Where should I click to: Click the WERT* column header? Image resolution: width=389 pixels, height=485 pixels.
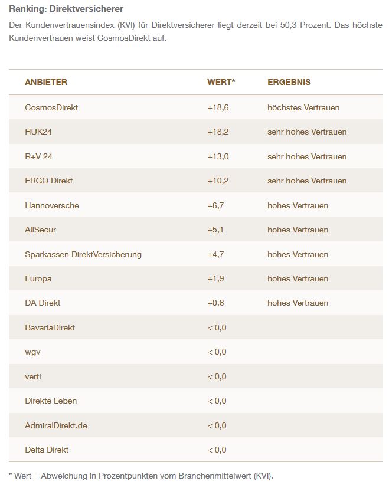(x=221, y=82)
